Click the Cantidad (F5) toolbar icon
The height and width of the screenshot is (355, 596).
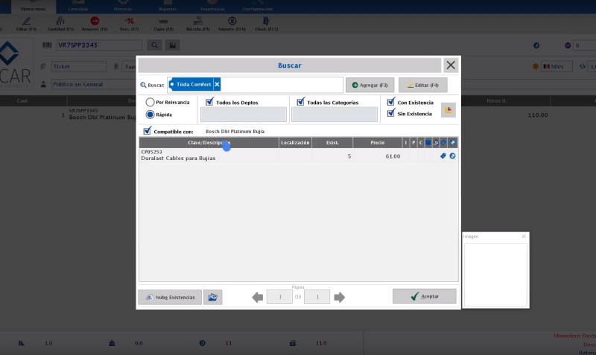60,21
